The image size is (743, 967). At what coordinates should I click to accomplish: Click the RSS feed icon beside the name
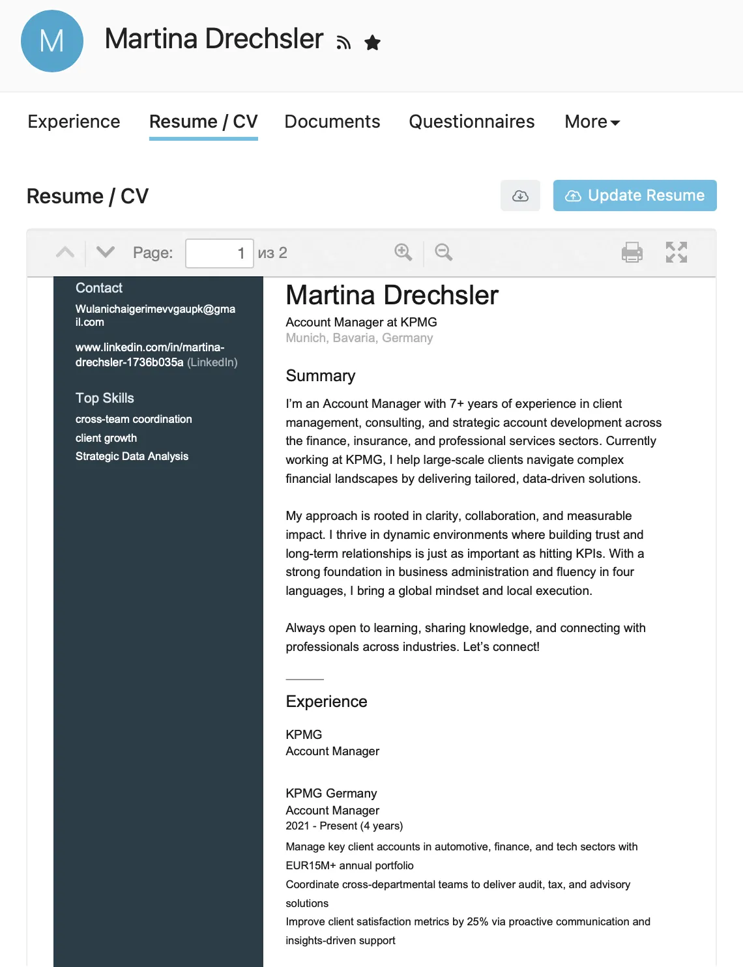(x=343, y=43)
